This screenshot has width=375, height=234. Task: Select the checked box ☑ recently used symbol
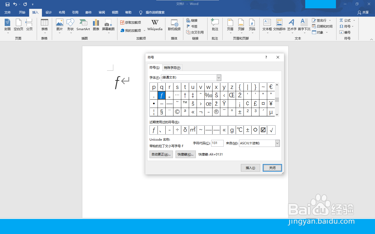(263, 130)
